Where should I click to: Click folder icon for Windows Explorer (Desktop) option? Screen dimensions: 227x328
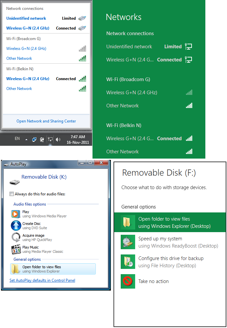pyautogui.click(x=128, y=222)
